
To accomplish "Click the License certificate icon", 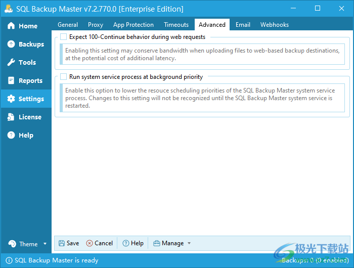I will coord(11,117).
